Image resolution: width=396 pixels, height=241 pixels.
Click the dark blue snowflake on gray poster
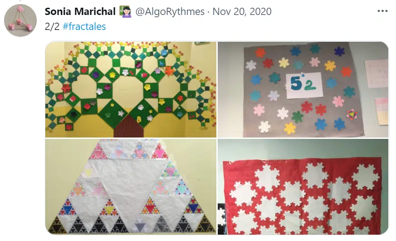(339, 51)
